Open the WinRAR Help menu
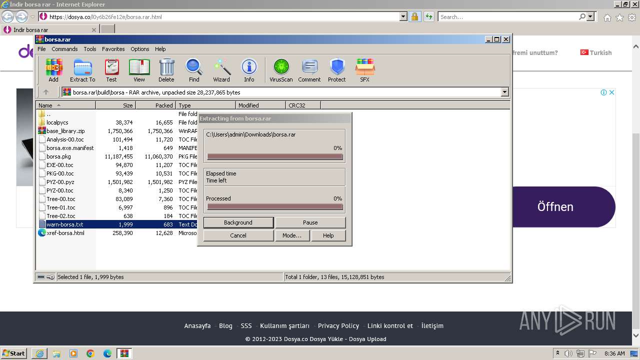640x360 pixels. coord(160,49)
